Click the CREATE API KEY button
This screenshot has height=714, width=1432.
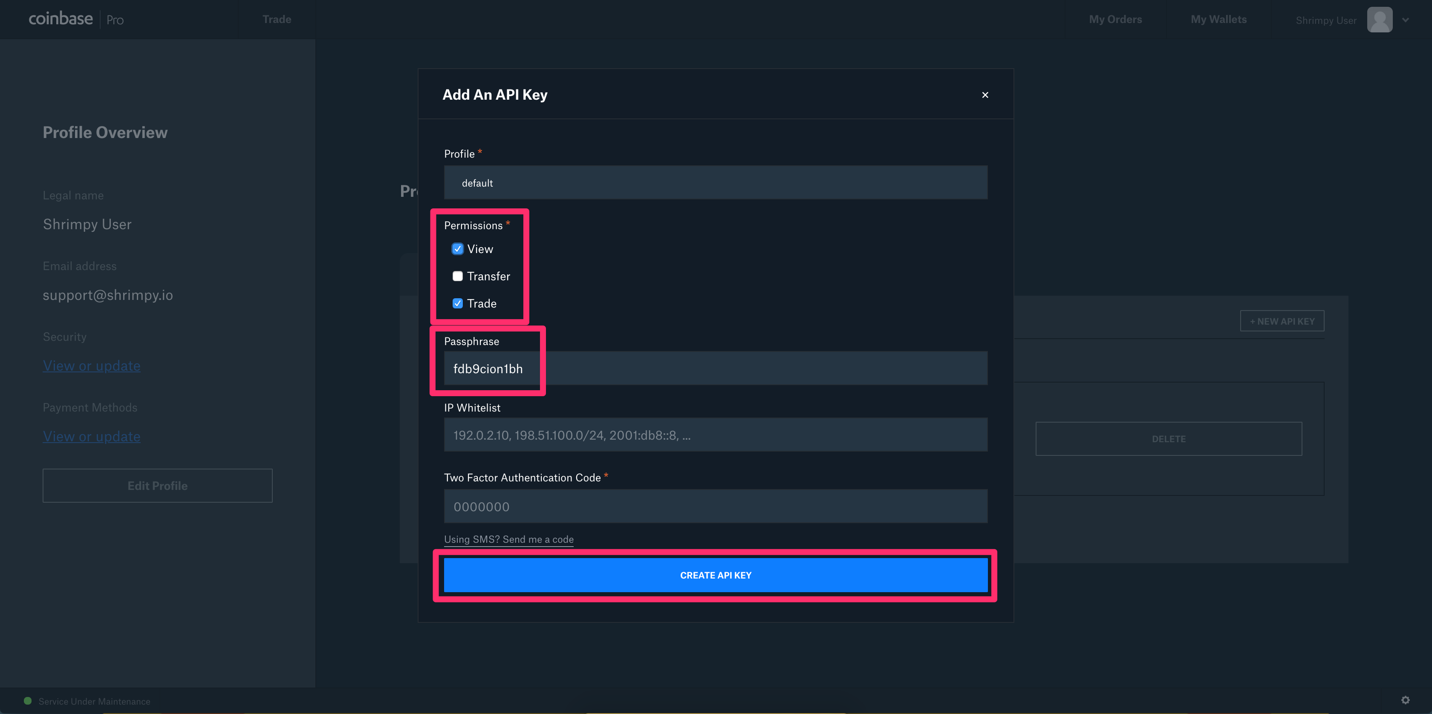point(715,574)
